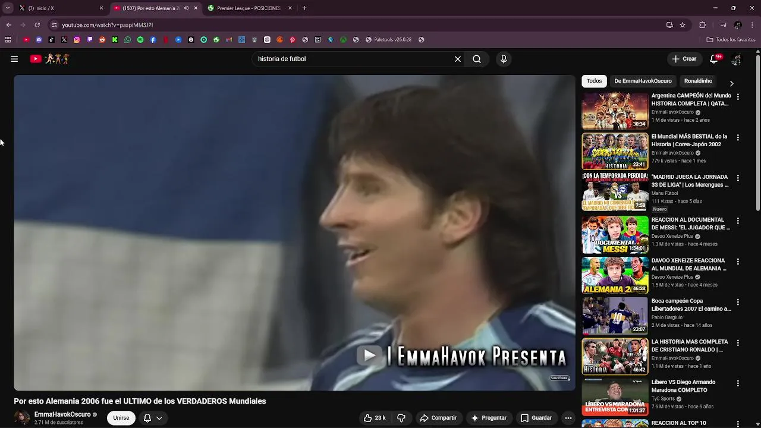Click the Crear button
The image size is (761, 428).
[x=684, y=59]
